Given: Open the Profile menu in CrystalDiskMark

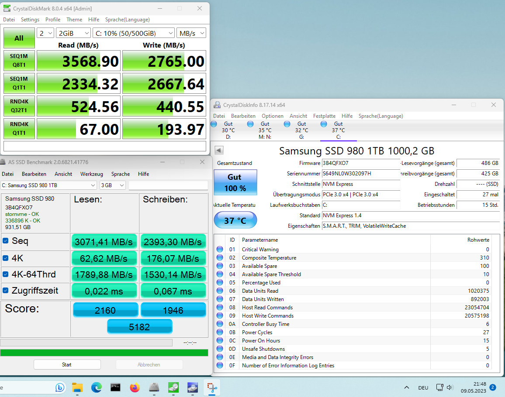Looking at the screenshot, I should (53, 20).
